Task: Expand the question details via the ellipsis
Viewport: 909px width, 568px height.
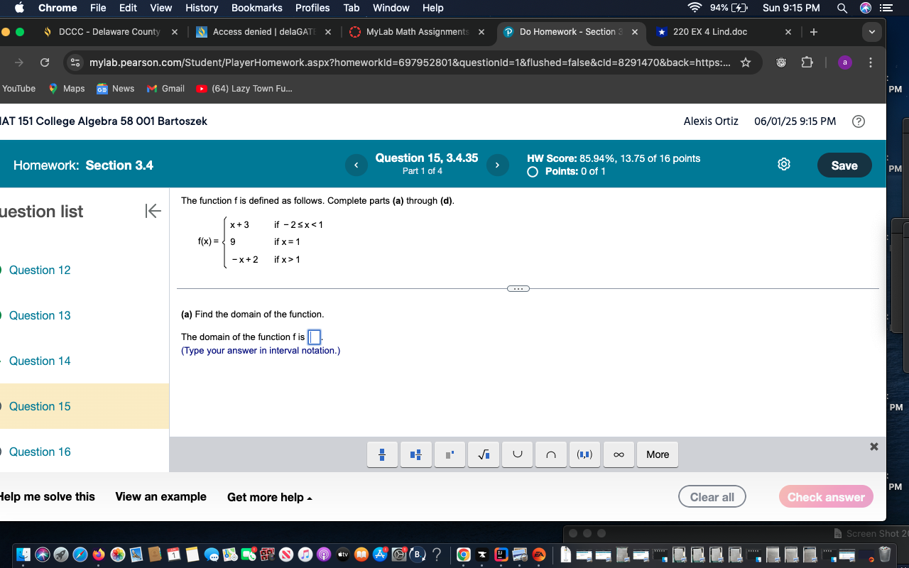Action: pyautogui.click(x=518, y=288)
